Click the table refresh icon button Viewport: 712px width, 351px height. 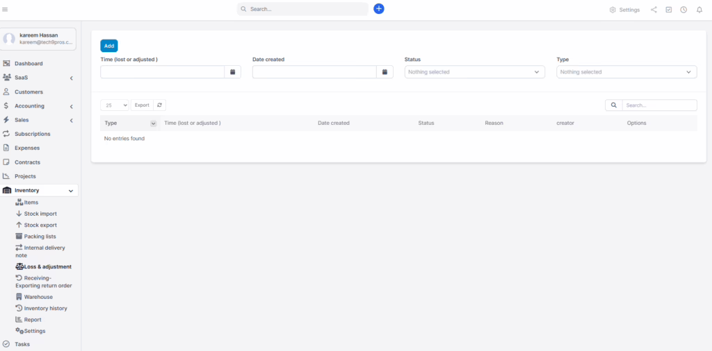(160, 105)
